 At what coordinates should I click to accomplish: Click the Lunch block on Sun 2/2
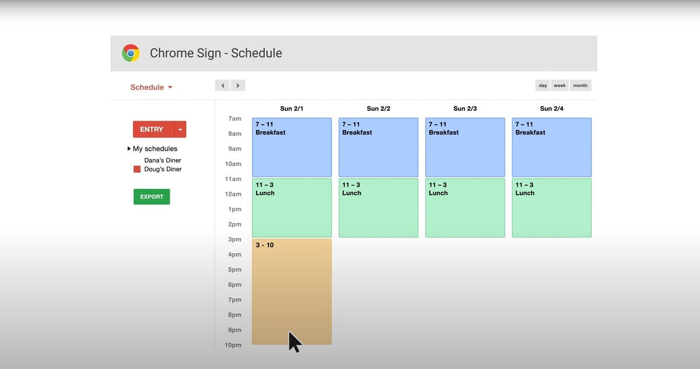(x=378, y=208)
